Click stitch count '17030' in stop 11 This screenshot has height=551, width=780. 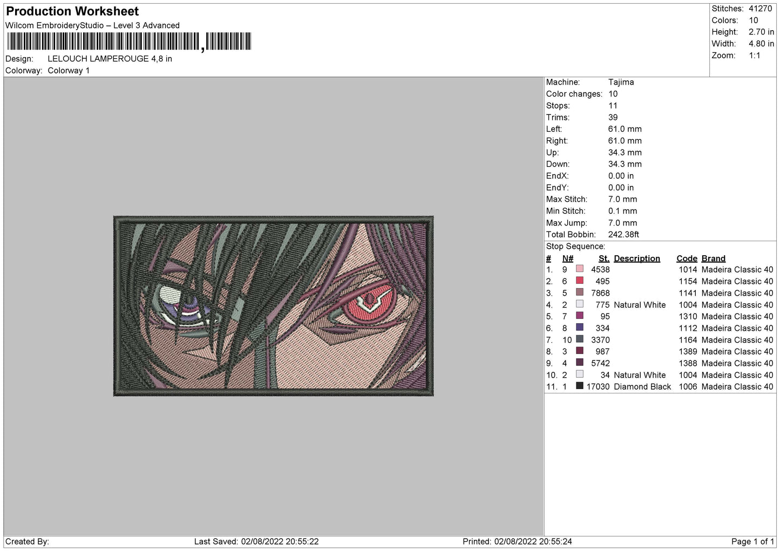[598, 386]
